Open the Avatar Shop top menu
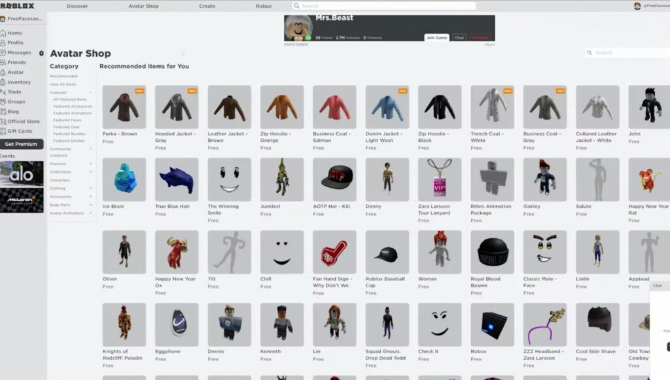670x380 pixels. (143, 6)
